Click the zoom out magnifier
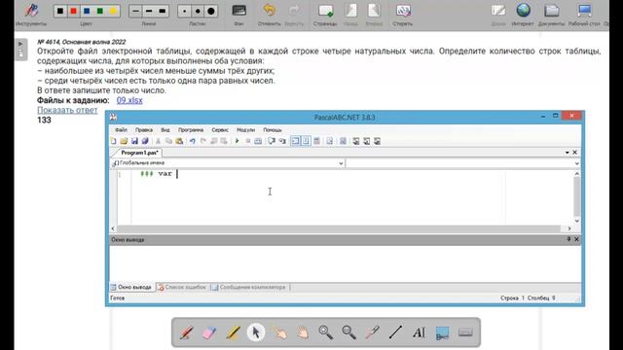Screen dimensions: 623x350 click(348, 332)
